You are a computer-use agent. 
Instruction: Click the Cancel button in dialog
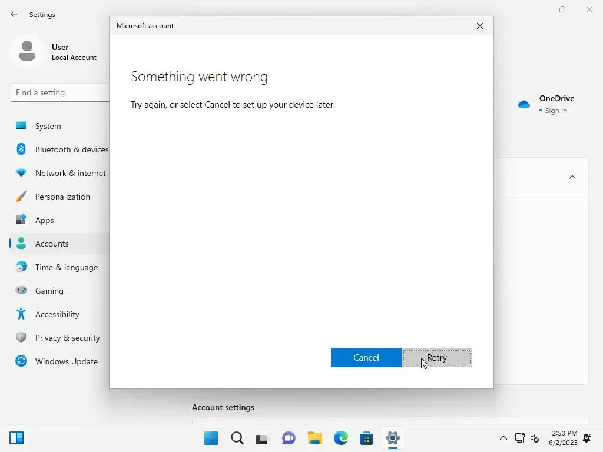click(x=366, y=358)
